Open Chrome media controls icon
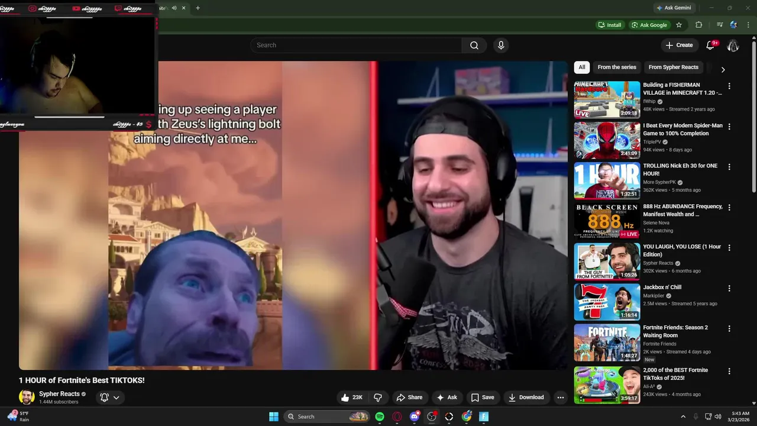 coord(720,25)
